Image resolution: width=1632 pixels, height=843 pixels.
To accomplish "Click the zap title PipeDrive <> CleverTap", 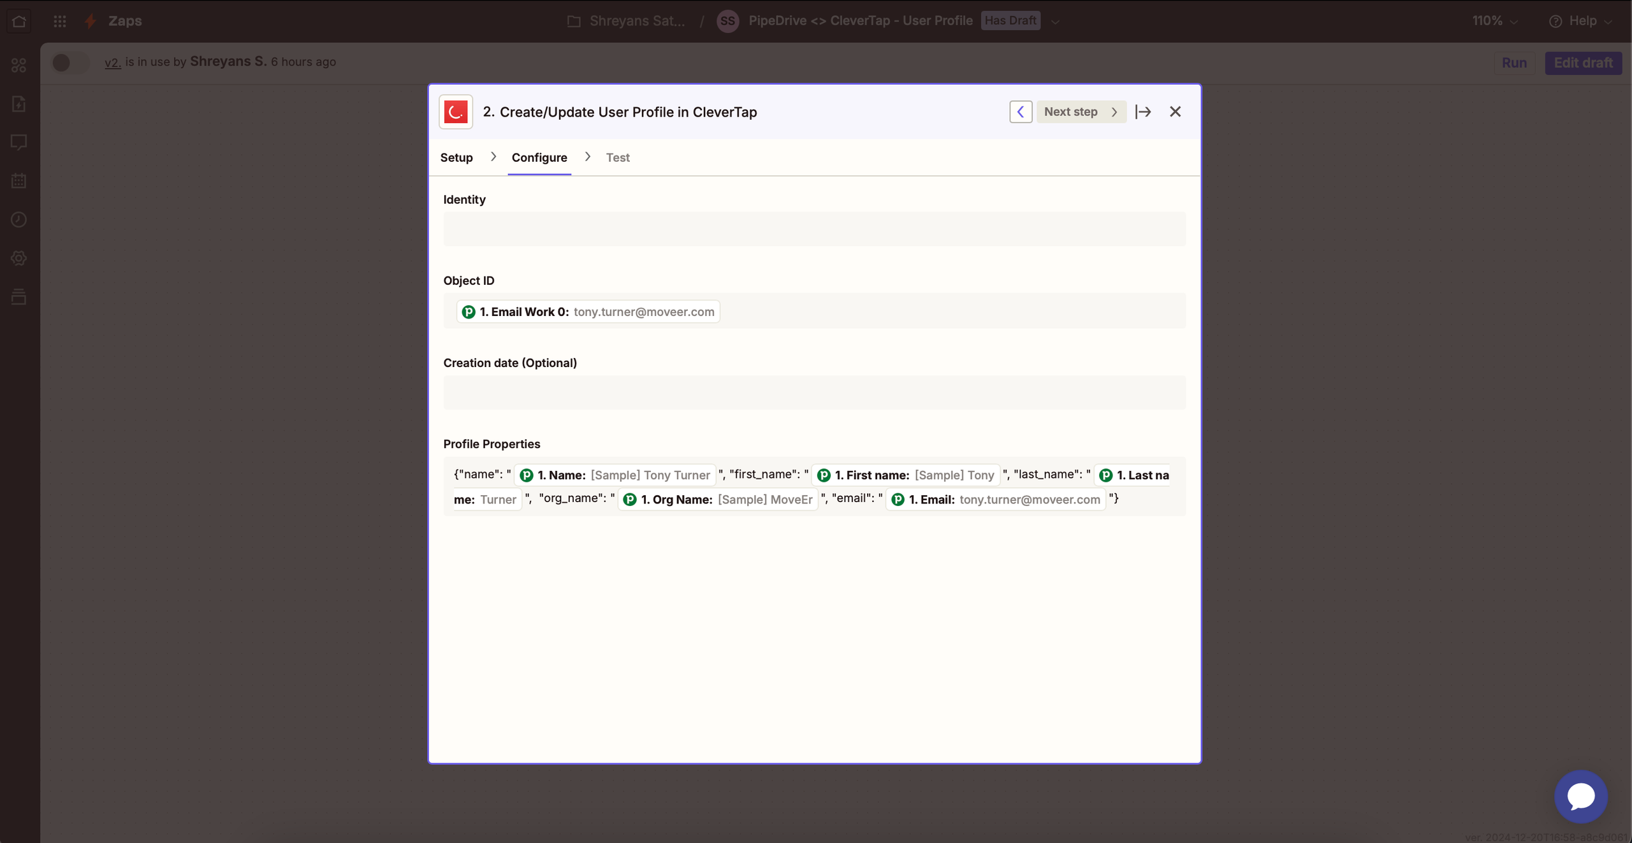I will coord(860,21).
